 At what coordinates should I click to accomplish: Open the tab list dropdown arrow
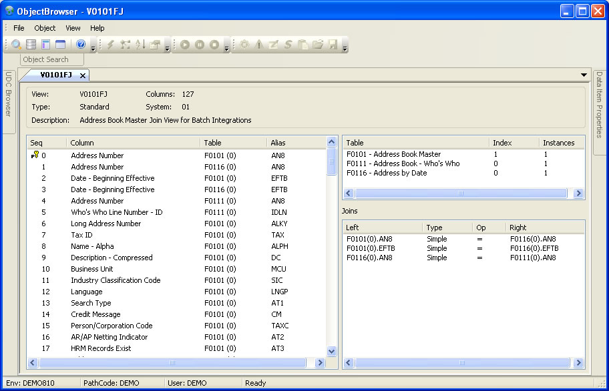(584, 75)
